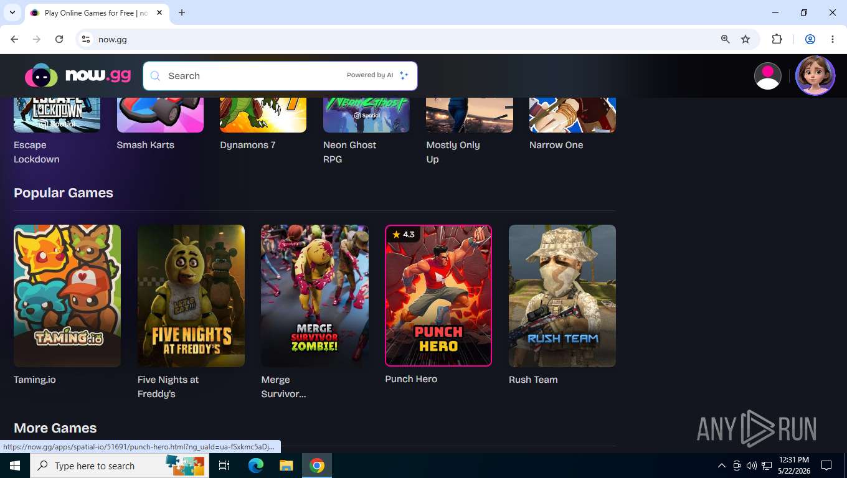Click the Punch Hero title link
This screenshot has width=847, height=478.
click(411, 379)
